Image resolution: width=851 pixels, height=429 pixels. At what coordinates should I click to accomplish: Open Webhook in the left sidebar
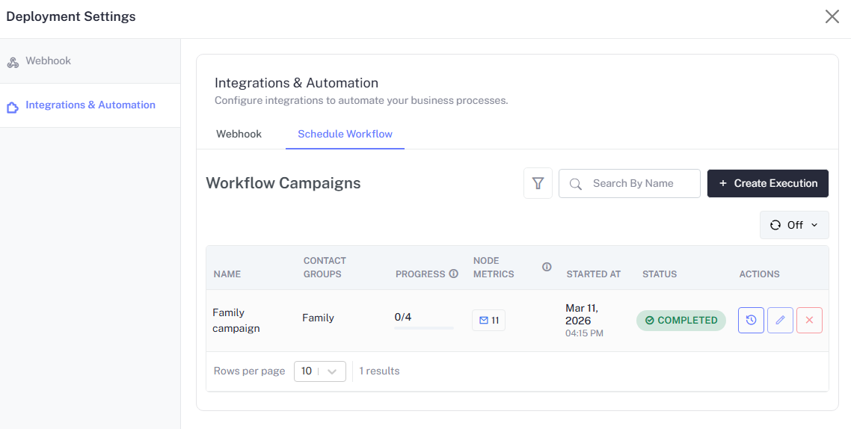(48, 61)
